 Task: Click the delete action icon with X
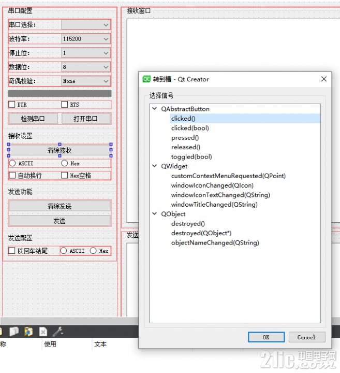click(x=43, y=332)
